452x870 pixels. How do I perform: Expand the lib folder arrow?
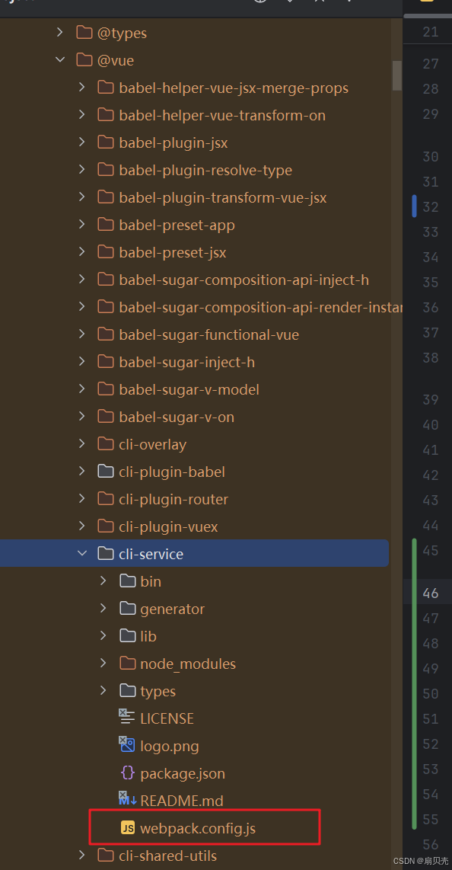click(103, 635)
